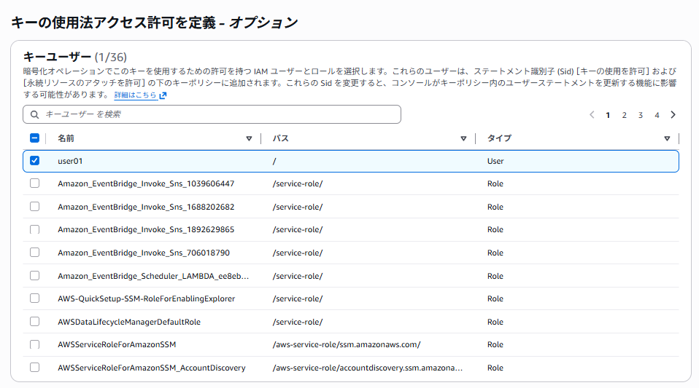Click AWSServiceRoleForAmazonSSM_AccountDiscovery name
Image resolution: width=699 pixels, height=388 pixels.
152,368
